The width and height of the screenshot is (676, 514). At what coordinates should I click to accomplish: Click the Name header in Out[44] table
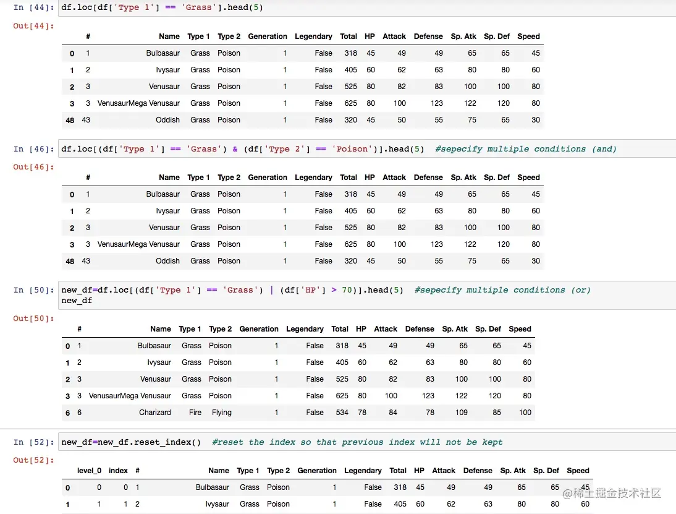tap(169, 36)
